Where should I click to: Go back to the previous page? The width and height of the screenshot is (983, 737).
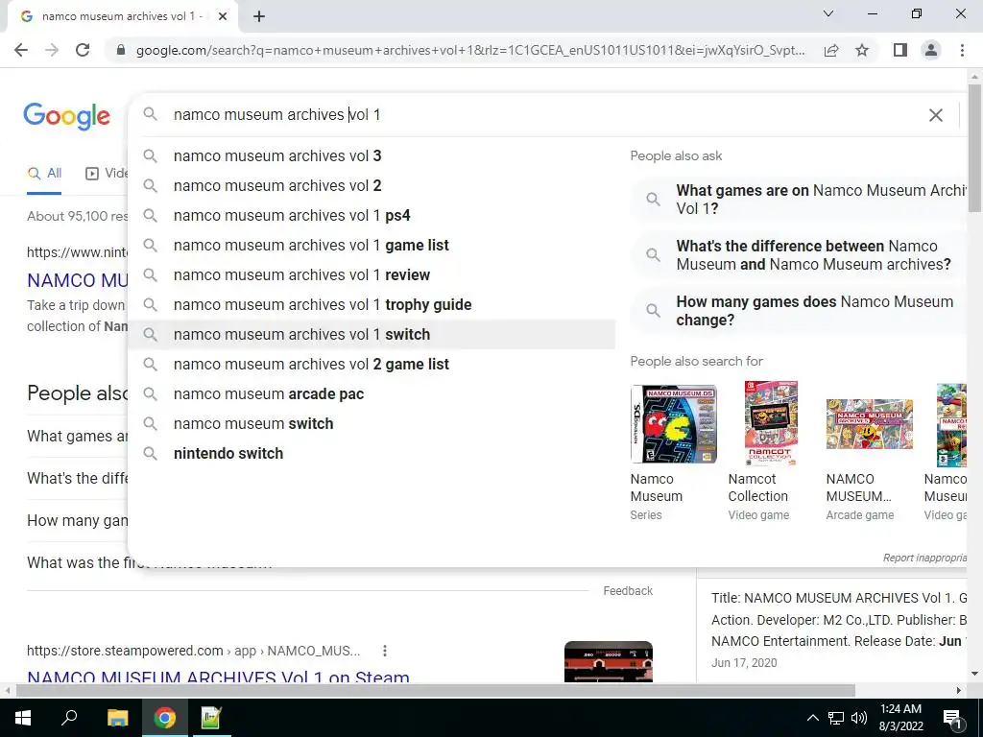click(x=21, y=50)
